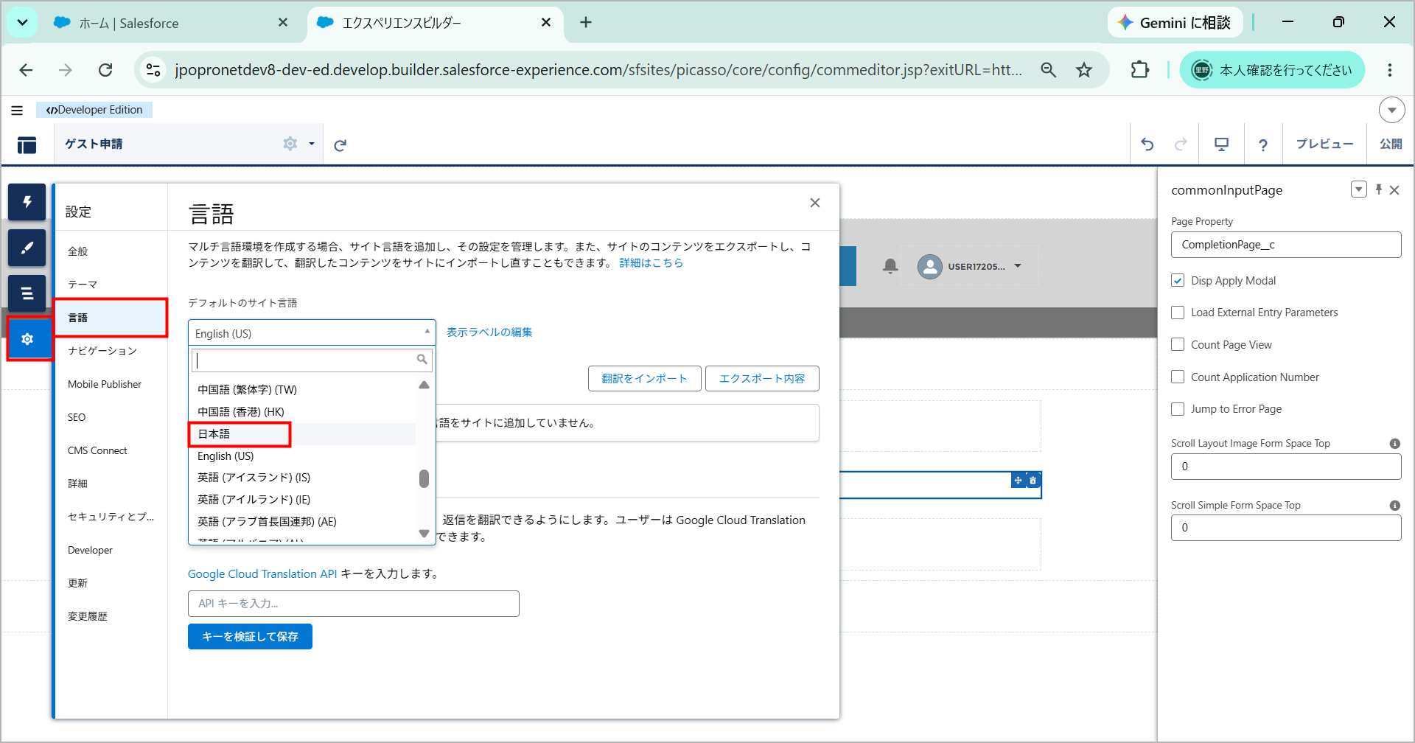Click the undo arrow in builder toolbar
This screenshot has width=1415, height=743.
(1147, 144)
